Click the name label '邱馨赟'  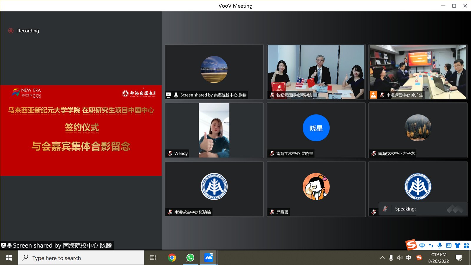coord(282,212)
